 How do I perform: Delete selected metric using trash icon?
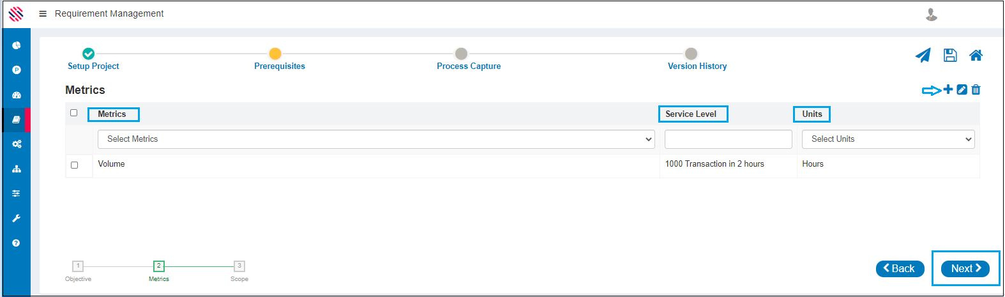pos(976,89)
